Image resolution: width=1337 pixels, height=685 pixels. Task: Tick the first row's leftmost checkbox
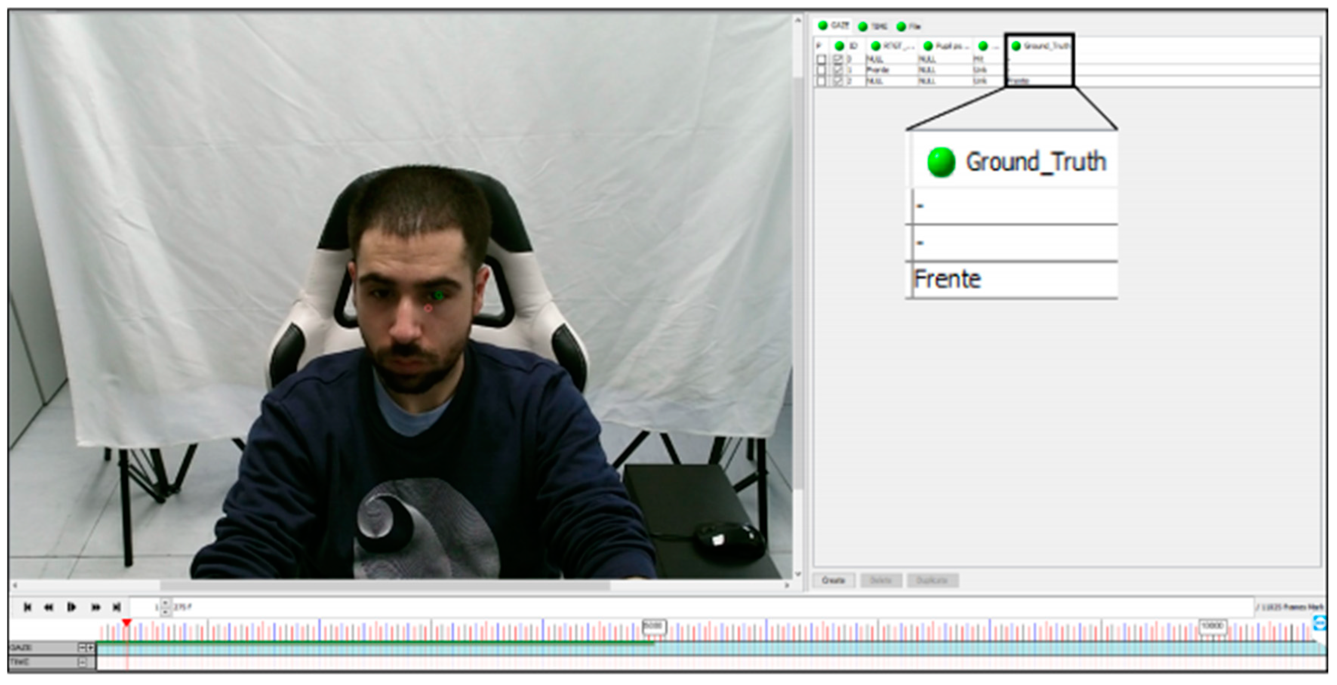coord(821,59)
